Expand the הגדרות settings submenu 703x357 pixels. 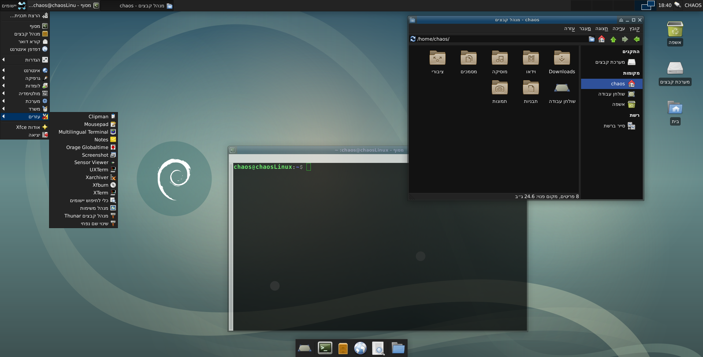pyautogui.click(x=26, y=60)
